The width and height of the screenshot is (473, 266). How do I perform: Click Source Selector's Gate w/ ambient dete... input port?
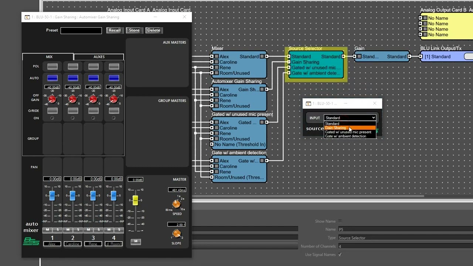(x=289, y=73)
